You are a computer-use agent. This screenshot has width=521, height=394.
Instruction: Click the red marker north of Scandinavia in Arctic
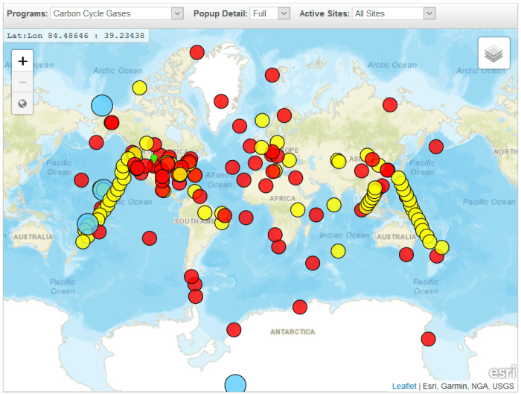[x=272, y=75]
